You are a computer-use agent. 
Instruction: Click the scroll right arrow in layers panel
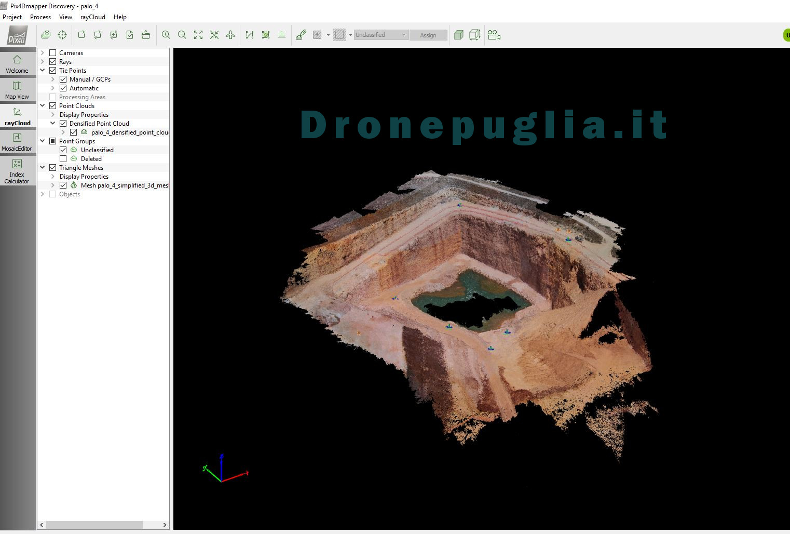(165, 525)
